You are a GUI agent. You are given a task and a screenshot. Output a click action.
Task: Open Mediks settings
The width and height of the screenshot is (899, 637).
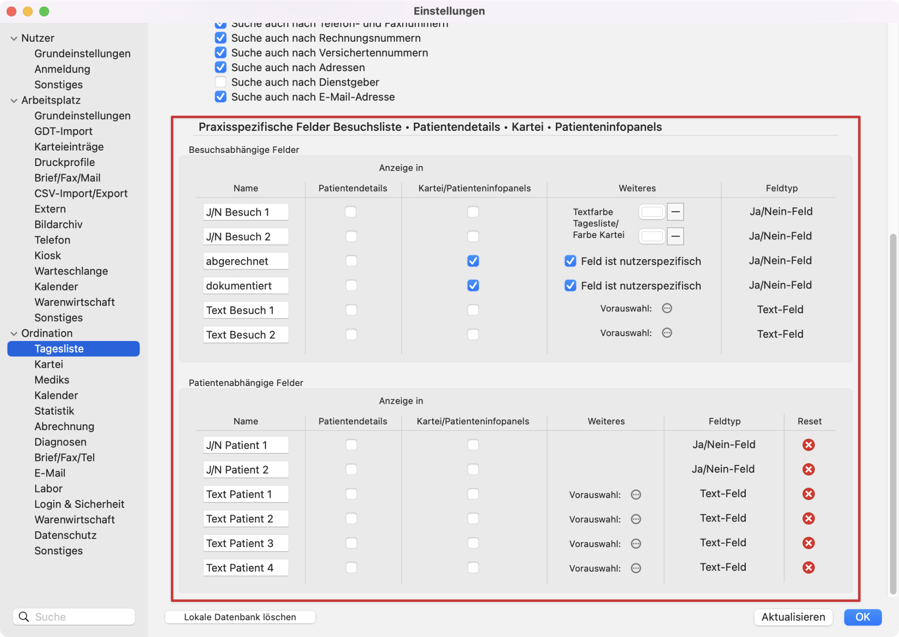52,380
